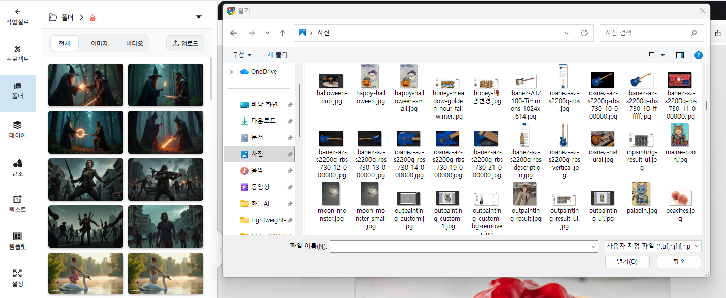Switch to the 비디오 tab
This screenshot has height=298, width=726.
pos(134,43)
